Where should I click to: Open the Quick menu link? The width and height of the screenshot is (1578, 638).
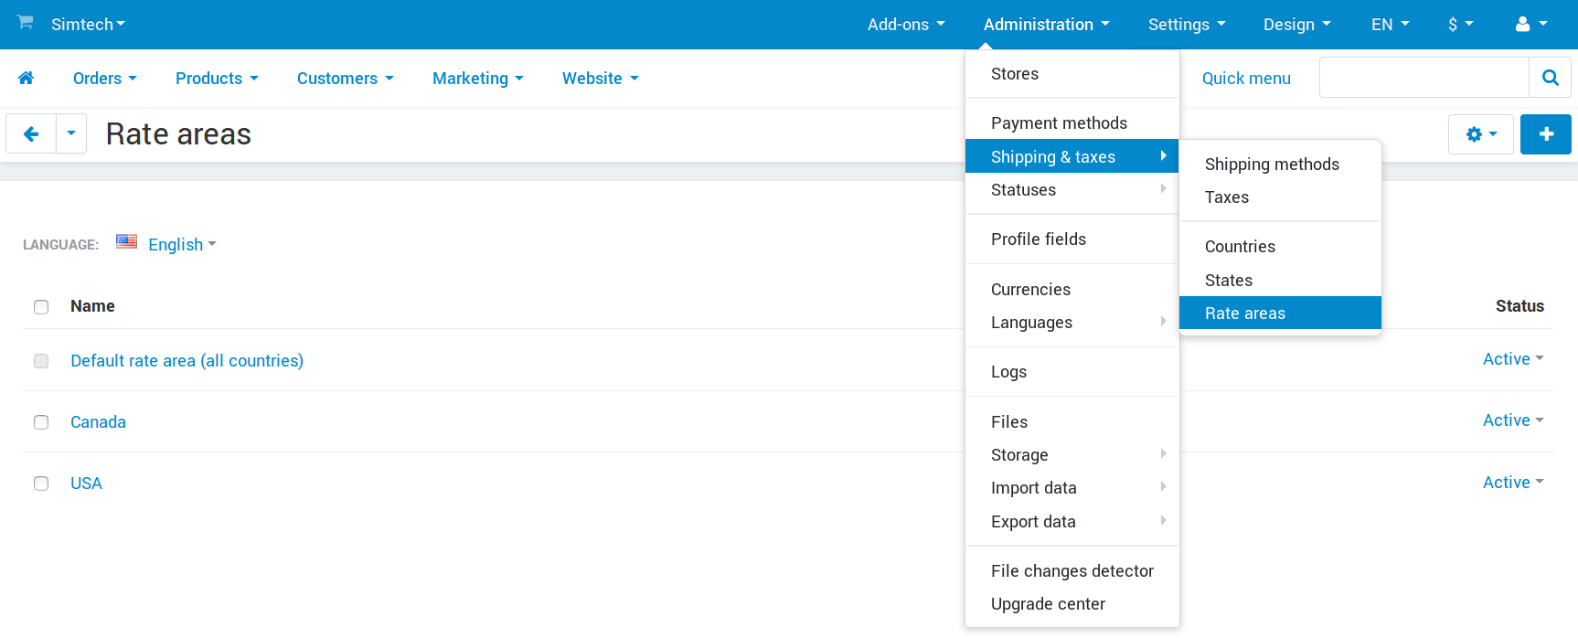coord(1246,79)
